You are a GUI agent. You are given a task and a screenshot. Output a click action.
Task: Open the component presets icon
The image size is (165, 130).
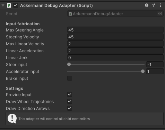(154, 5)
